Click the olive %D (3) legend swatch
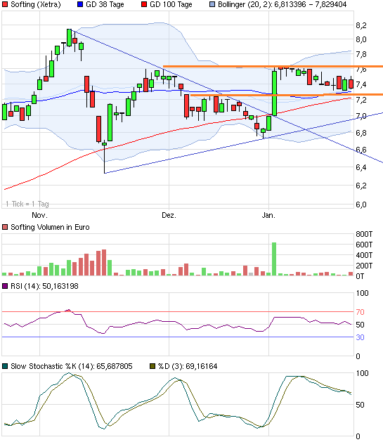Screen dimensions: 383x442 (x=152, y=366)
